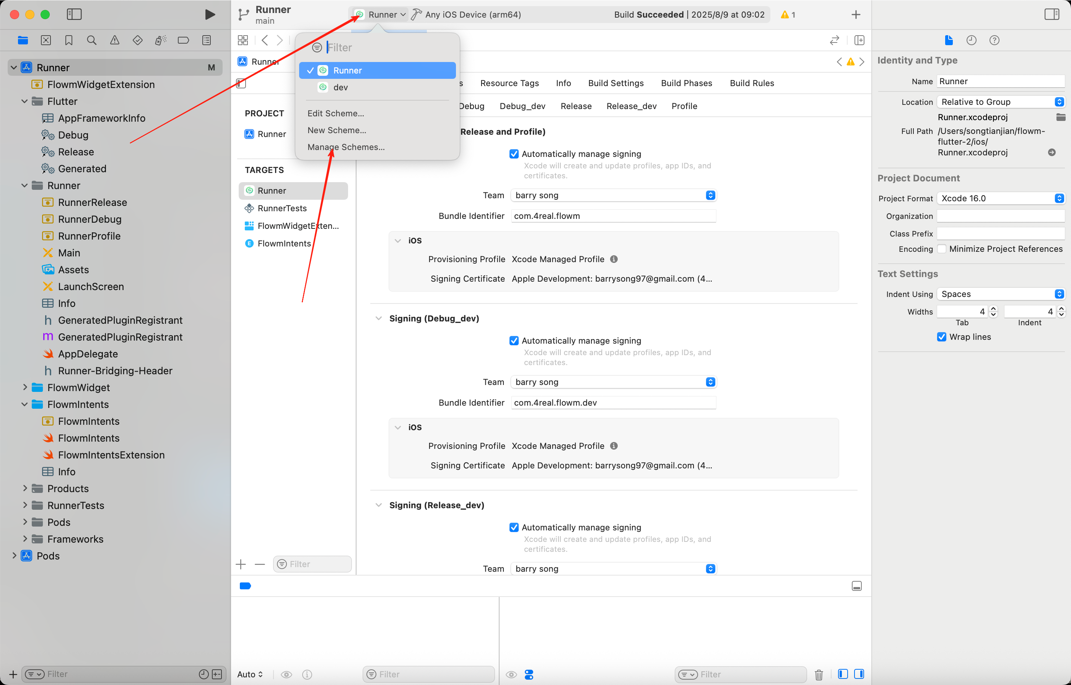
Task: Switch to the Build Settings tab
Action: click(615, 83)
